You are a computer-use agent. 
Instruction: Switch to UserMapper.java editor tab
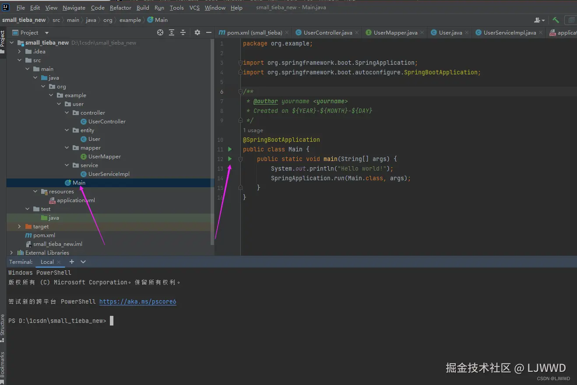tap(395, 33)
